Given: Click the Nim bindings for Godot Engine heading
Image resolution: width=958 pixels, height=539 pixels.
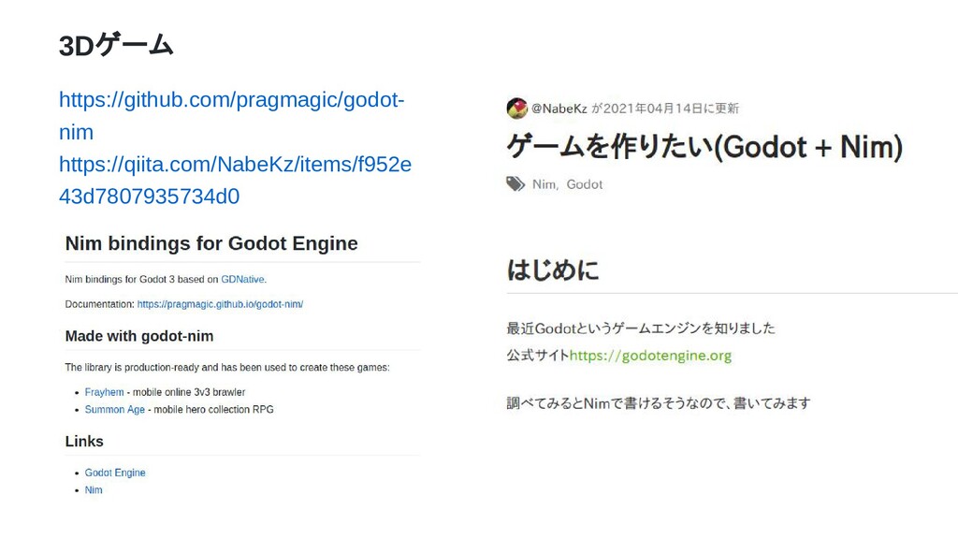Looking at the screenshot, I should (x=211, y=243).
